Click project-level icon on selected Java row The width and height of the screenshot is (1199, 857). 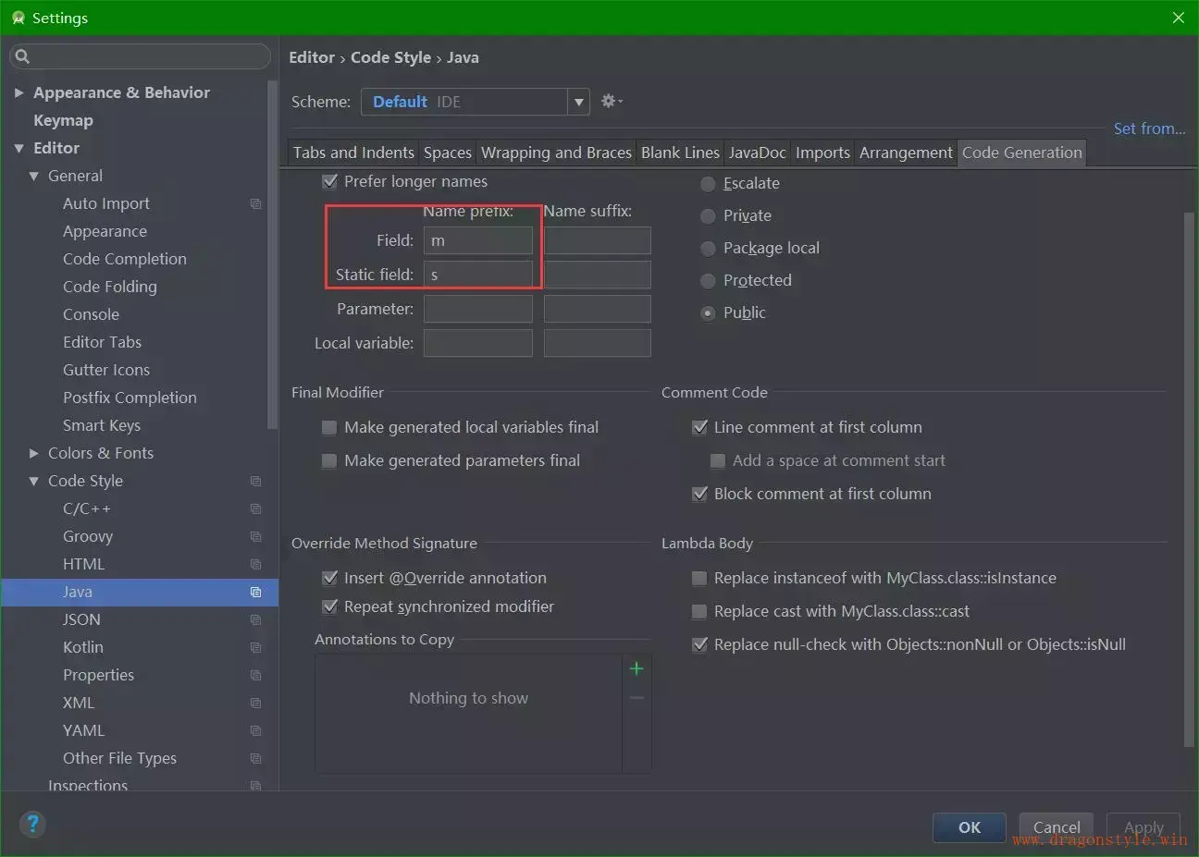tap(256, 592)
